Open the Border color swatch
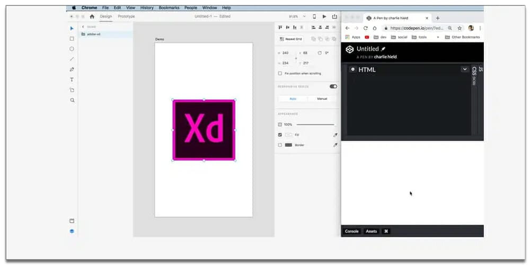 288,145
